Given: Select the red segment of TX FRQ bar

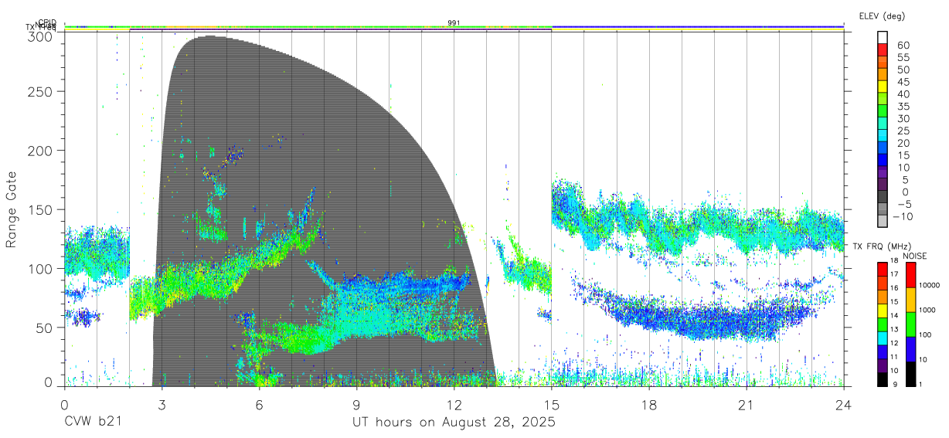Looking at the screenshot, I should point(883,268).
